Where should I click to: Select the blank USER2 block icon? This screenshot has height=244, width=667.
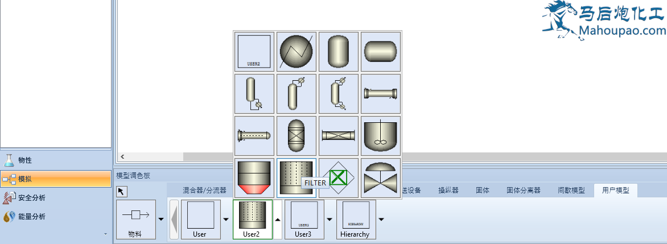click(x=254, y=51)
